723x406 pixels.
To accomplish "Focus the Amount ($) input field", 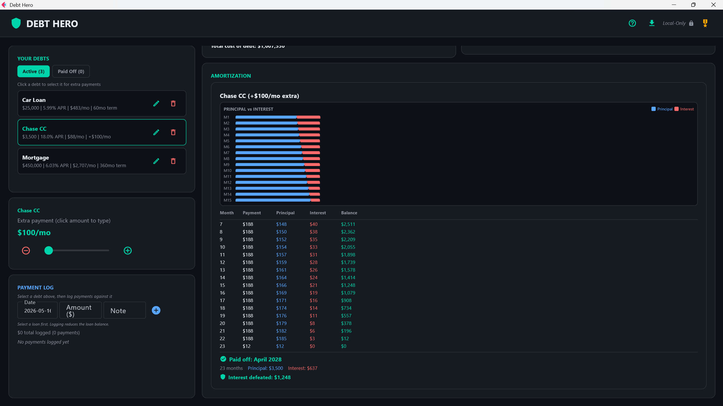I will point(85,310).
